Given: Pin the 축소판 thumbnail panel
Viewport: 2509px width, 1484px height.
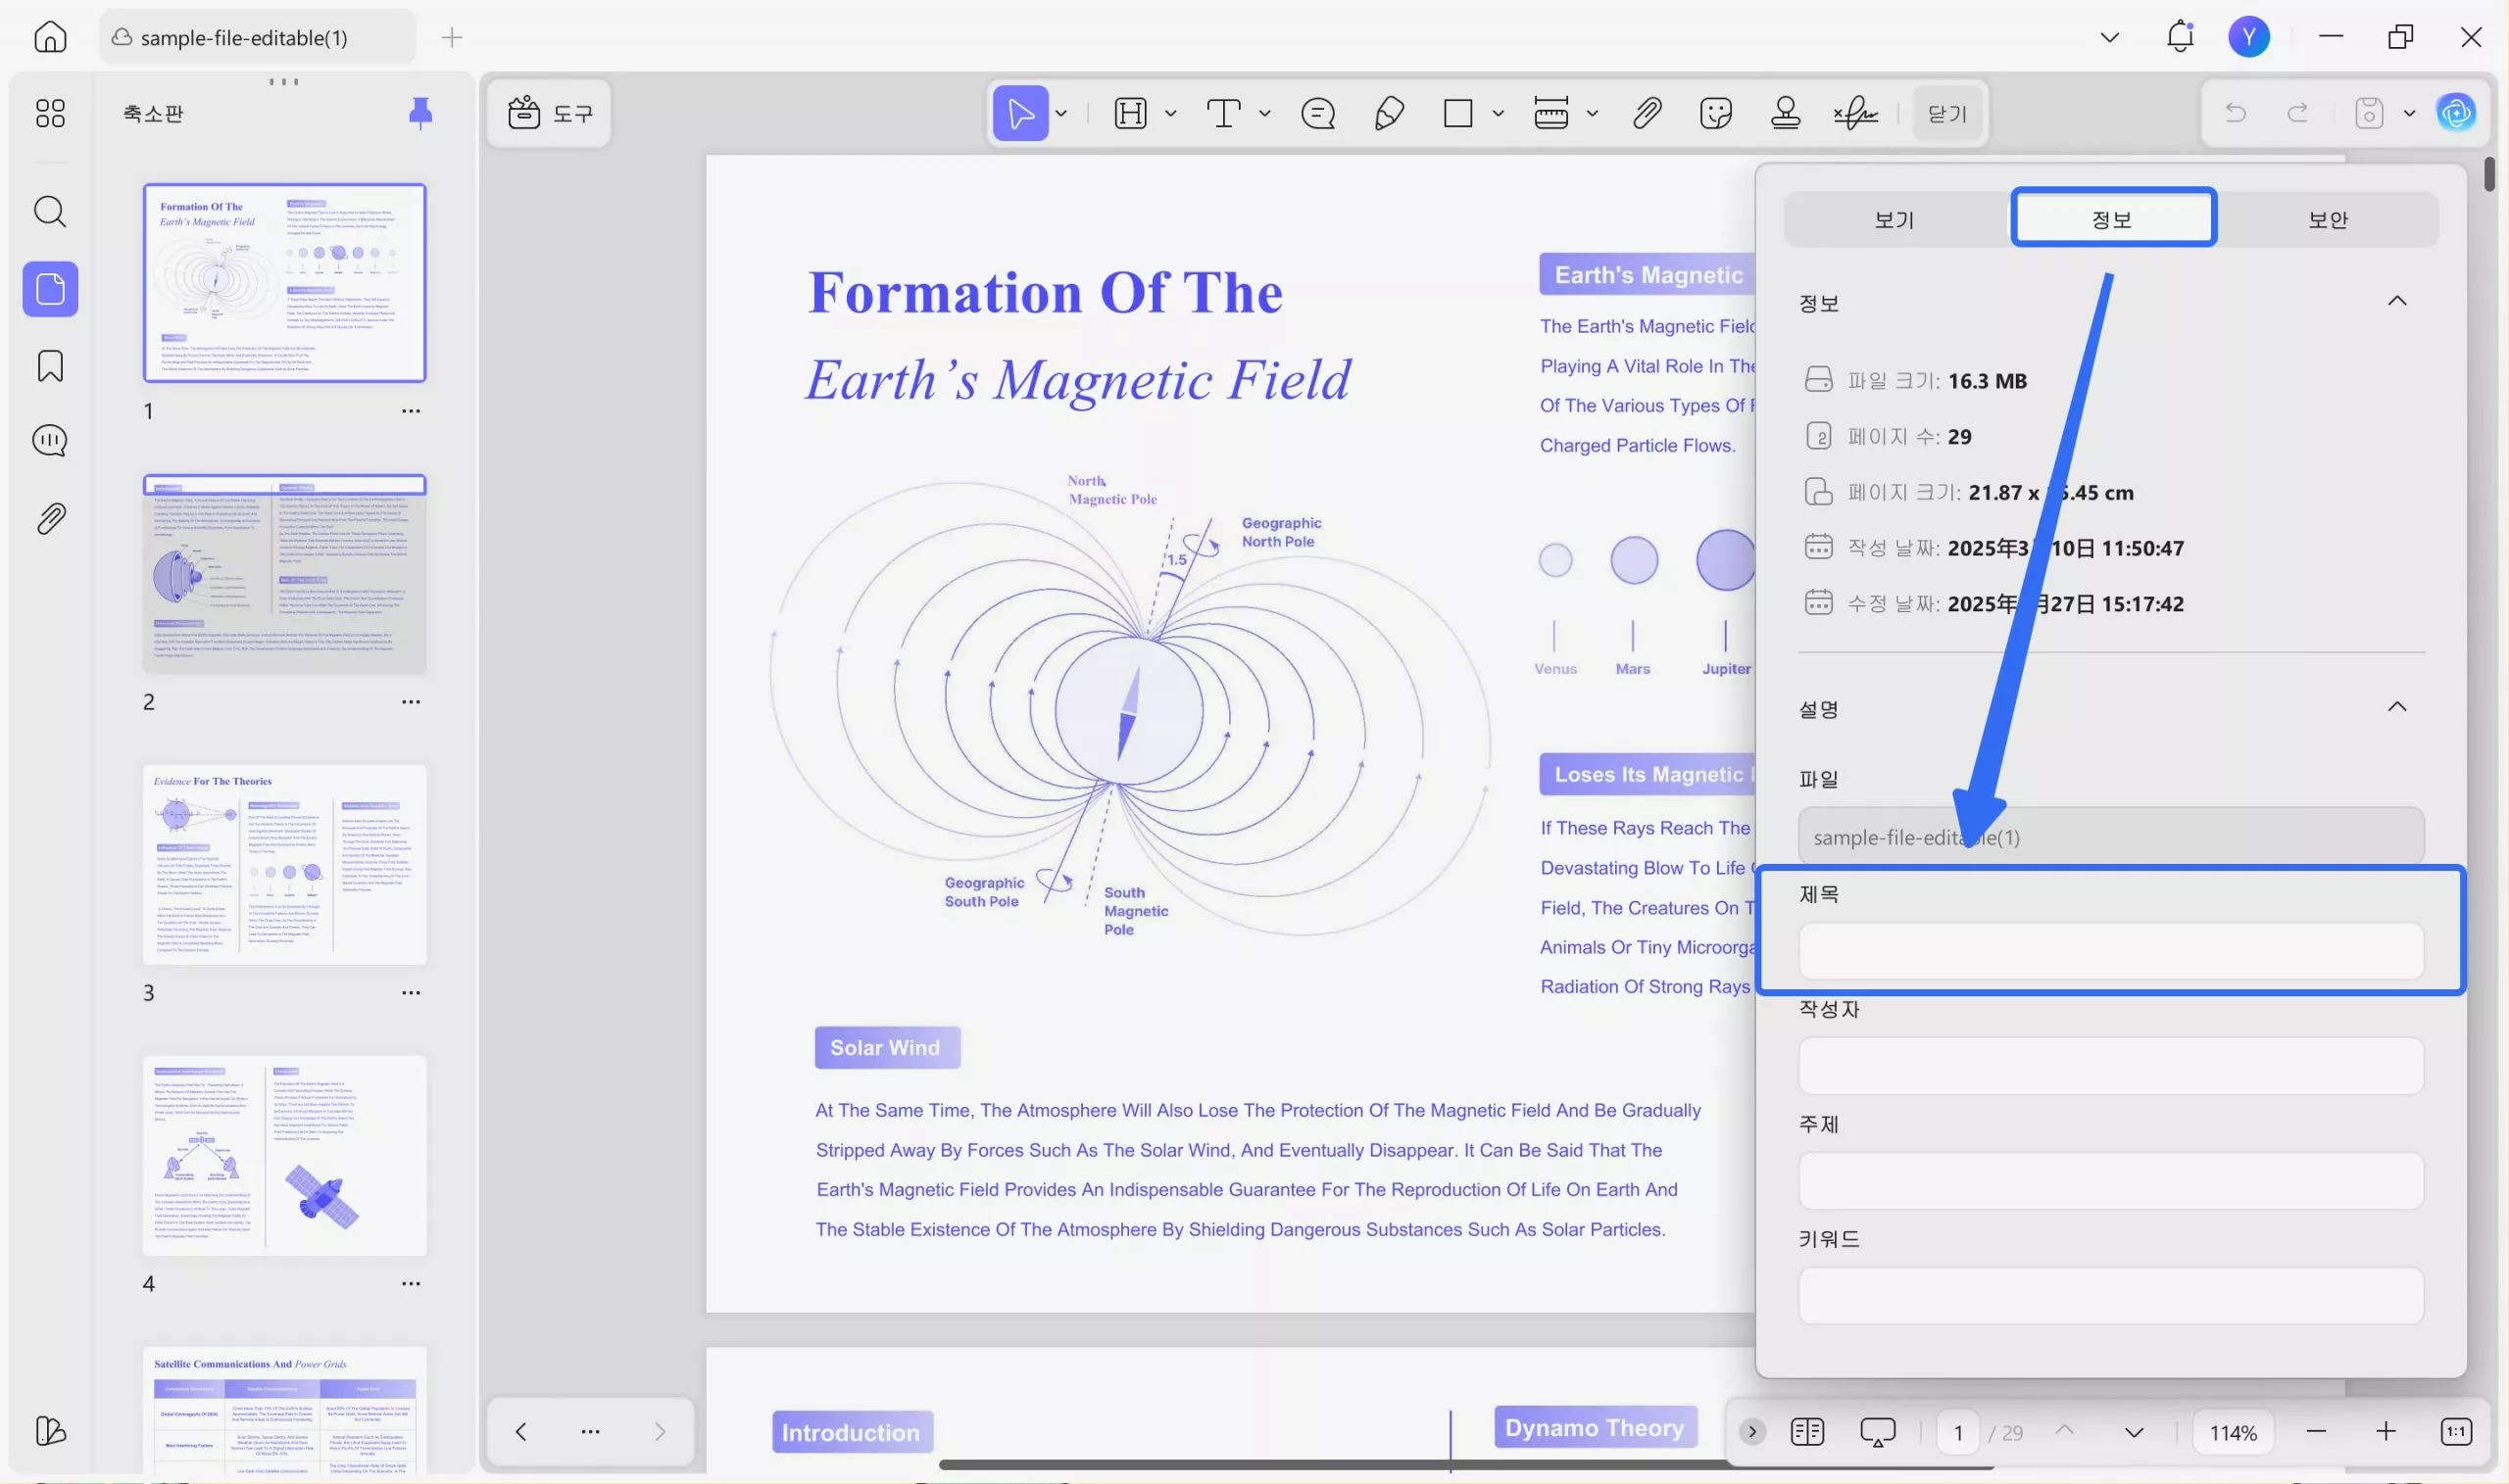Looking at the screenshot, I should coord(420,113).
